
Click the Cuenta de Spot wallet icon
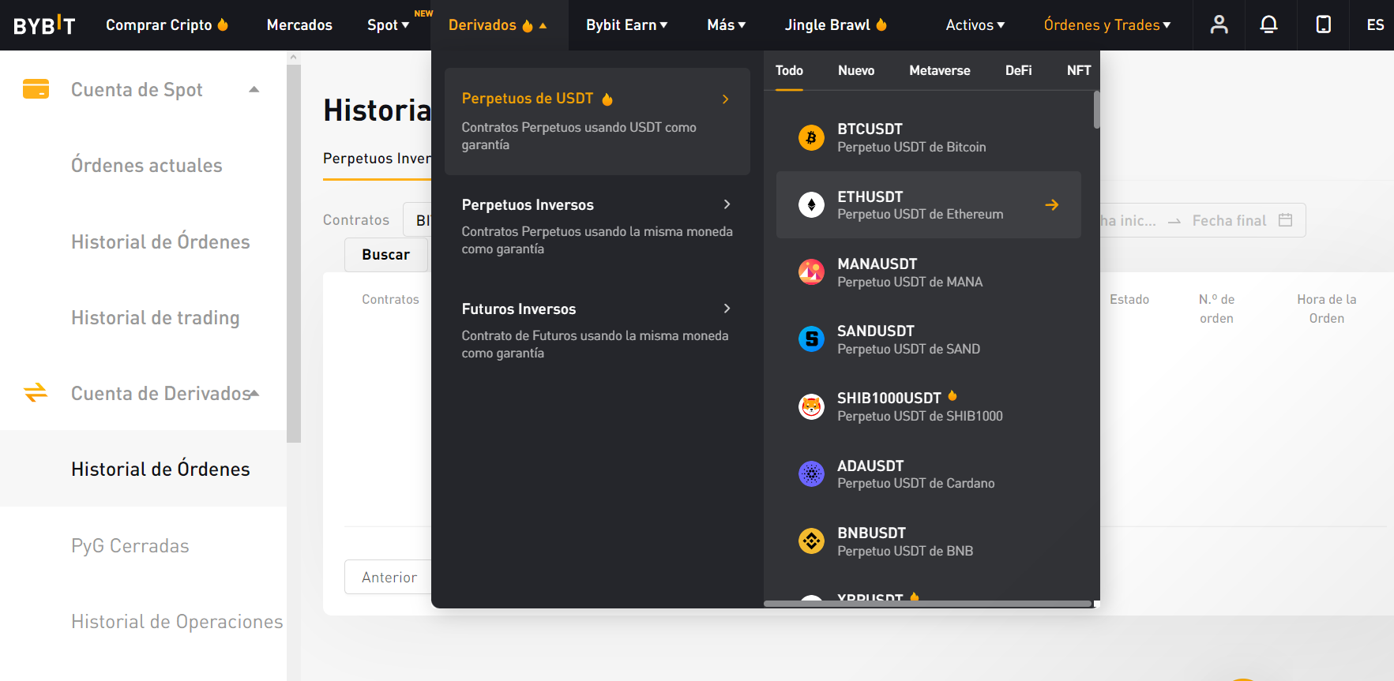pyautogui.click(x=36, y=89)
